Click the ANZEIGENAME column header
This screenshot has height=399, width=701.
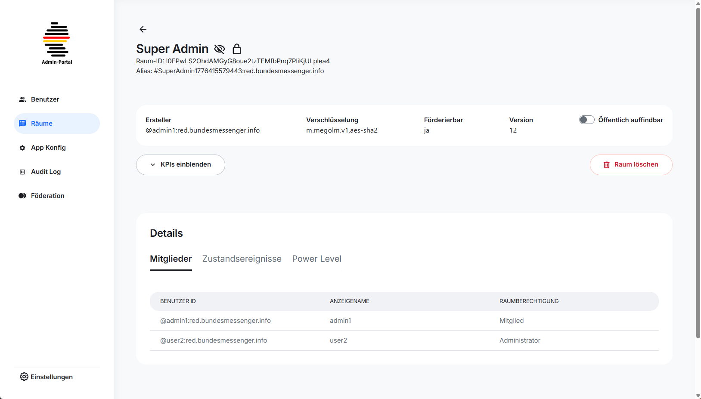(x=350, y=301)
